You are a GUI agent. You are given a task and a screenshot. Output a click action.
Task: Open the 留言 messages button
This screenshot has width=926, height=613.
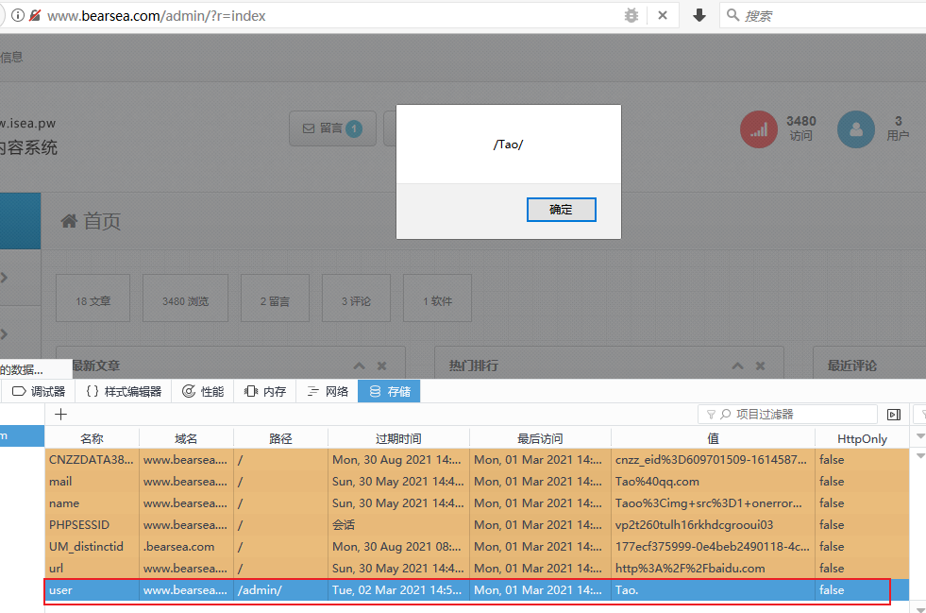click(332, 128)
